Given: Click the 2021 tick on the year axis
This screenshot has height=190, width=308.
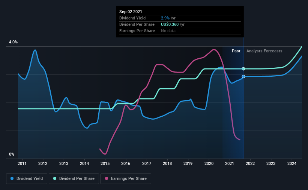Looking at the screenshot, I should pyautogui.click(x=230, y=163).
